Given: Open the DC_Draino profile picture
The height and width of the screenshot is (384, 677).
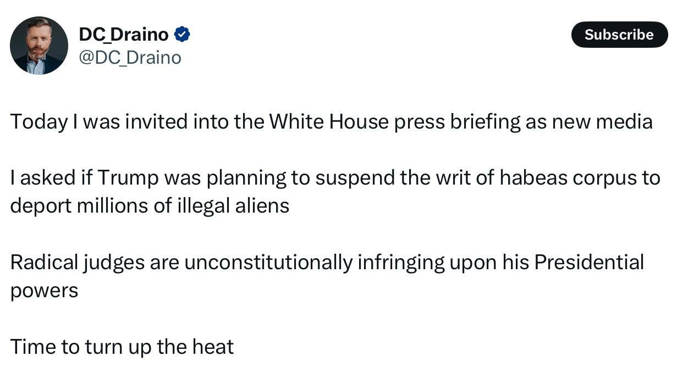Looking at the screenshot, I should pyautogui.click(x=39, y=46).
